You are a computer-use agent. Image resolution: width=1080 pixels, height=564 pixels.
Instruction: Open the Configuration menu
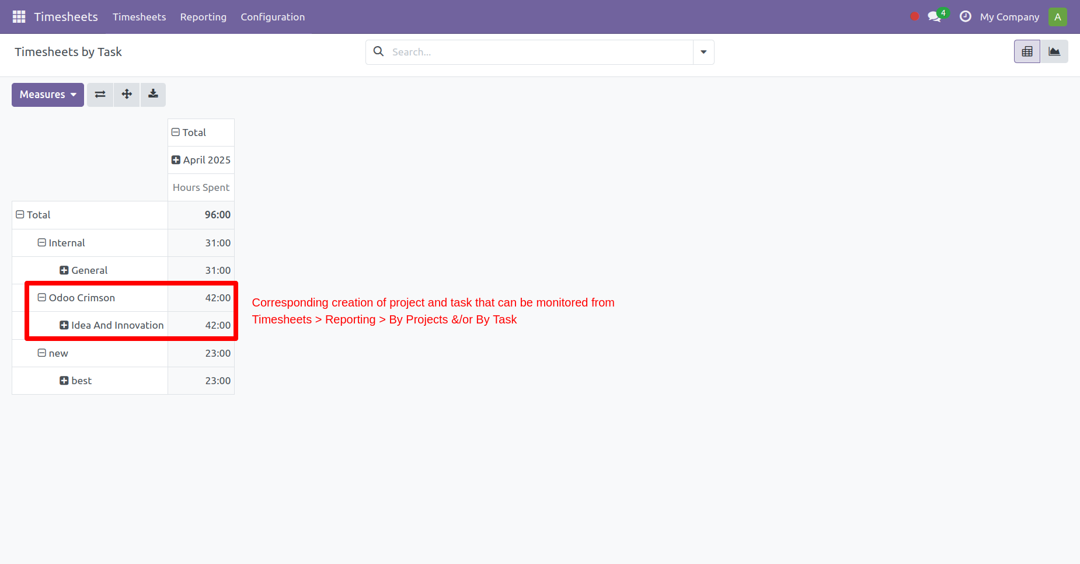click(273, 17)
